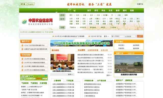
Task: Open the 山东 regional link
Action: tap(91, 21)
